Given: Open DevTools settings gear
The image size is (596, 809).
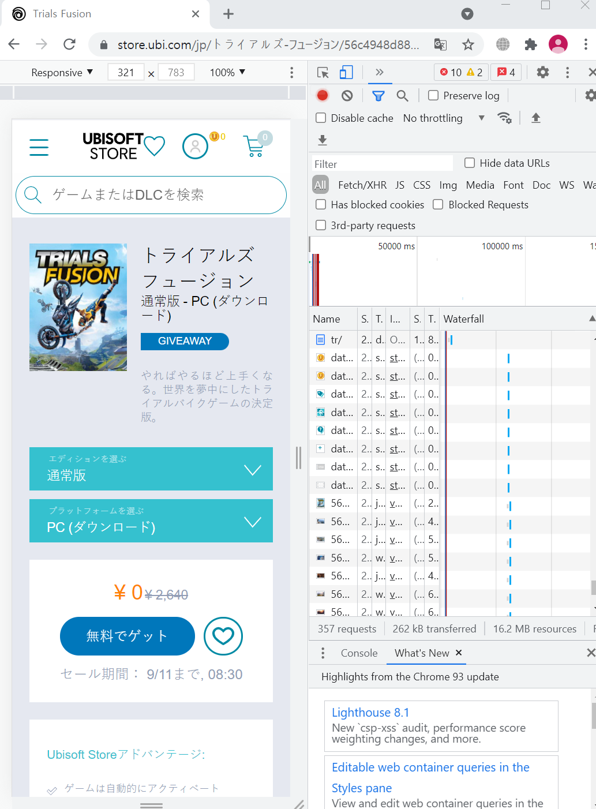Looking at the screenshot, I should 543,72.
